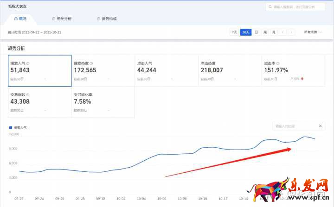
Task: Click the previous period arrow
Action: (282, 32)
